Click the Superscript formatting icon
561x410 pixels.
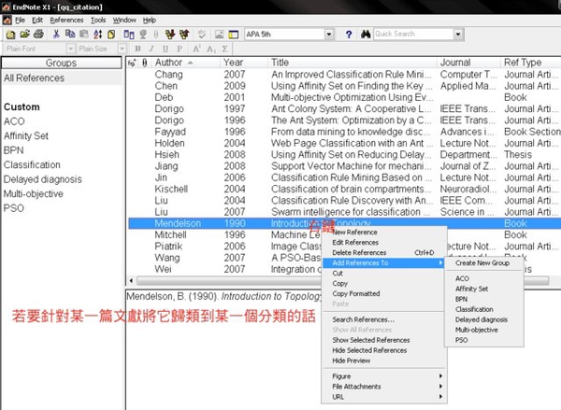click(196, 49)
